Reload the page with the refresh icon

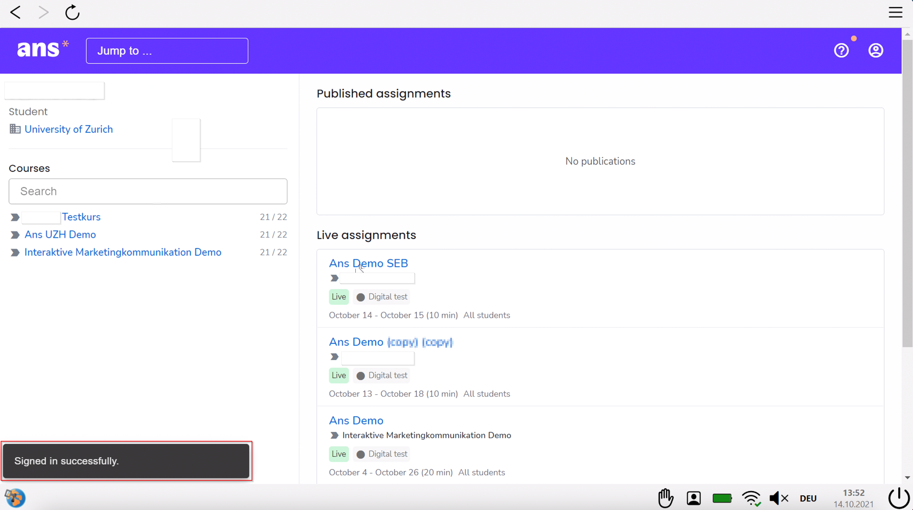[72, 13]
